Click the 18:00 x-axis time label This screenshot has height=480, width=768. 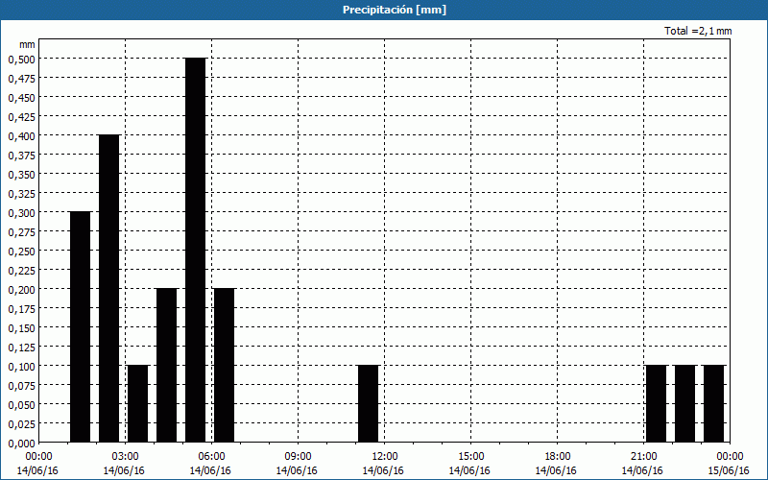point(558,457)
